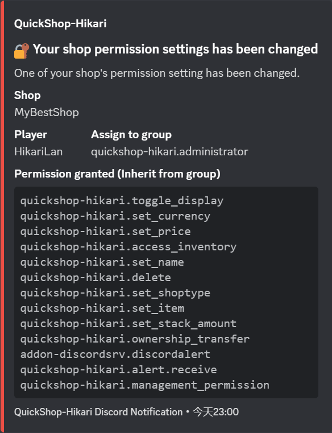Screen dimensions: 332x433
Task: Click the ownership_transfer permission line
Action: click(135, 339)
